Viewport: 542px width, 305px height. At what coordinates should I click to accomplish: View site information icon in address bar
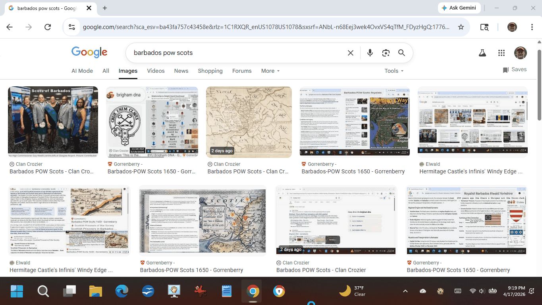pyautogui.click(x=72, y=27)
